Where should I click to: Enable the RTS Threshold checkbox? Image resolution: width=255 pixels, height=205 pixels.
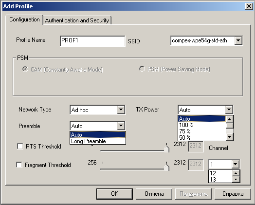(x=20, y=146)
